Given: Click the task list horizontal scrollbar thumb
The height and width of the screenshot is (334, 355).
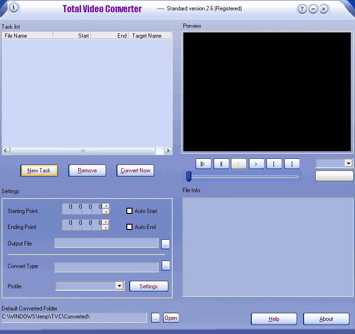Looking at the screenshot, I should (x=83, y=150).
